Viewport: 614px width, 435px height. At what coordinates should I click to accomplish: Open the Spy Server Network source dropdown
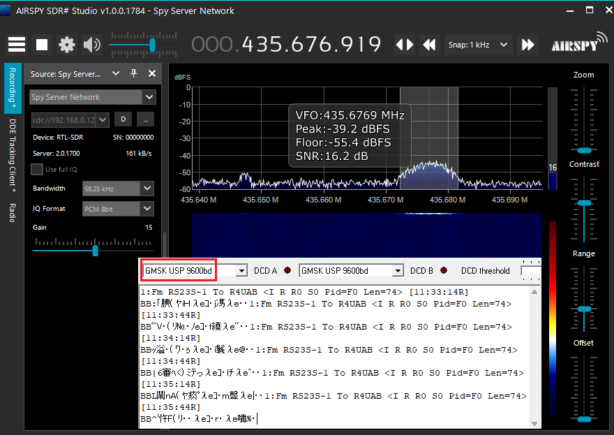[x=93, y=97]
